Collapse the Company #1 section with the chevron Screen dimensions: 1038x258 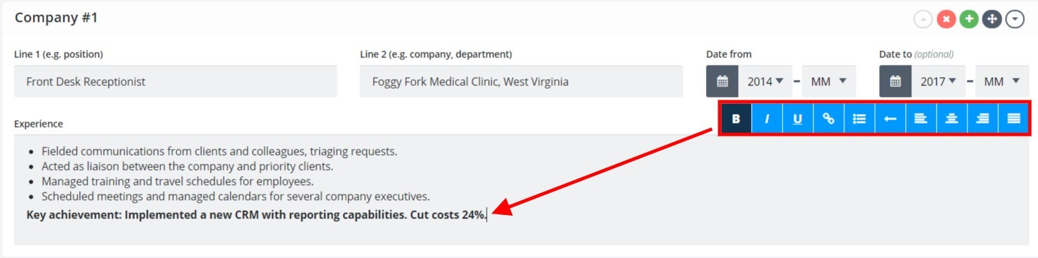tap(1015, 19)
